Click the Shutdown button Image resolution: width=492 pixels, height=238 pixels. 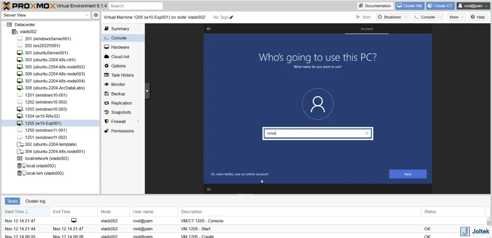coord(389,17)
